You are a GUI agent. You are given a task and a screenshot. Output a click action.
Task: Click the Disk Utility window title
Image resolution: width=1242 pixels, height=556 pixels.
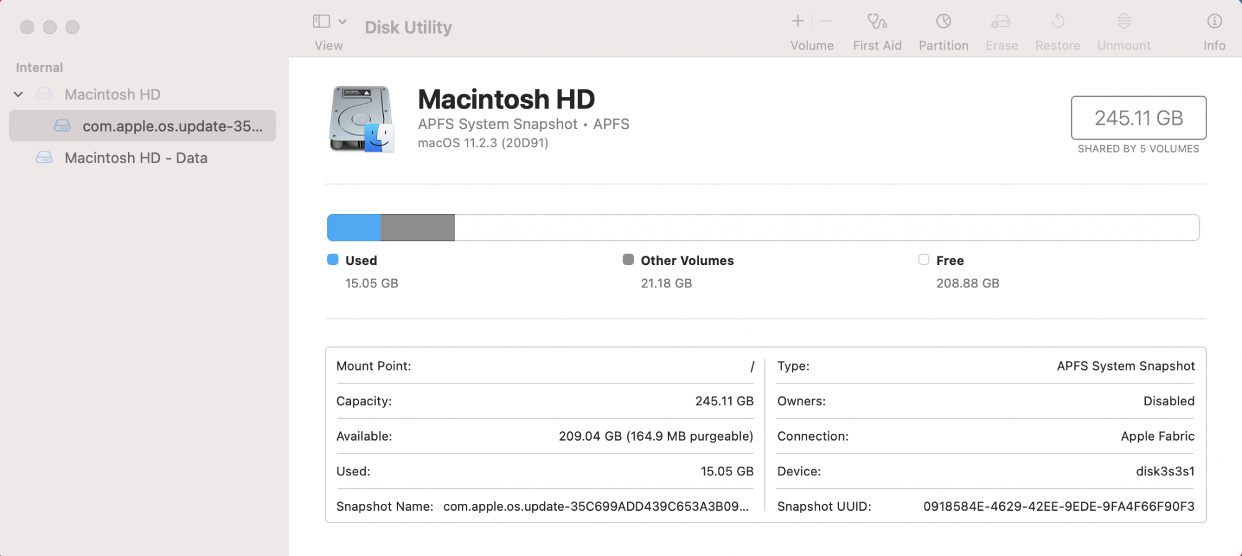tap(409, 27)
